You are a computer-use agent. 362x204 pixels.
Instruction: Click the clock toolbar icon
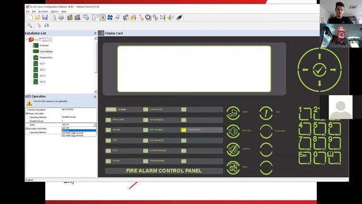coord(148,18)
